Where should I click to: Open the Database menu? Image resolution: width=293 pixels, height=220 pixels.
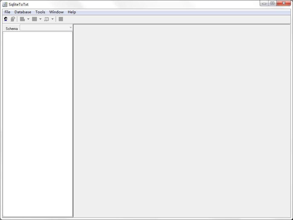point(23,12)
